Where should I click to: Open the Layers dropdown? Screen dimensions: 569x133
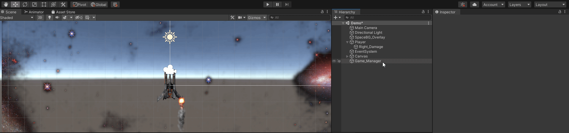[519, 4]
